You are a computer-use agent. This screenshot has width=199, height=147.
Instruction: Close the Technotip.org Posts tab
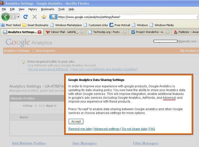(x=125, y=32)
